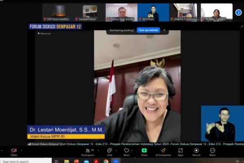244x163 pixels.
Task: Start video with the Video camera button
Action: [14, 152]
